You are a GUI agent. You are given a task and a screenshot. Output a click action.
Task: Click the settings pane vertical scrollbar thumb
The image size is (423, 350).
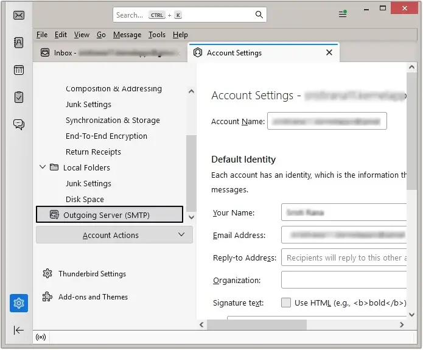click(x=411, y=131)
